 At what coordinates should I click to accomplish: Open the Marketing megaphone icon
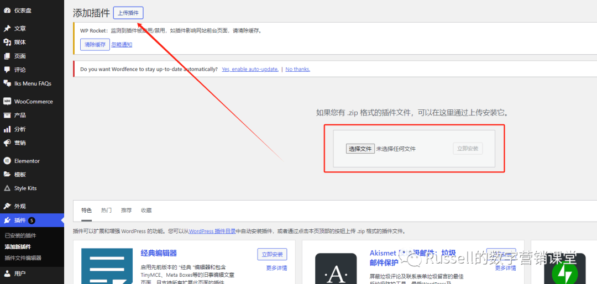coord(7,143)
